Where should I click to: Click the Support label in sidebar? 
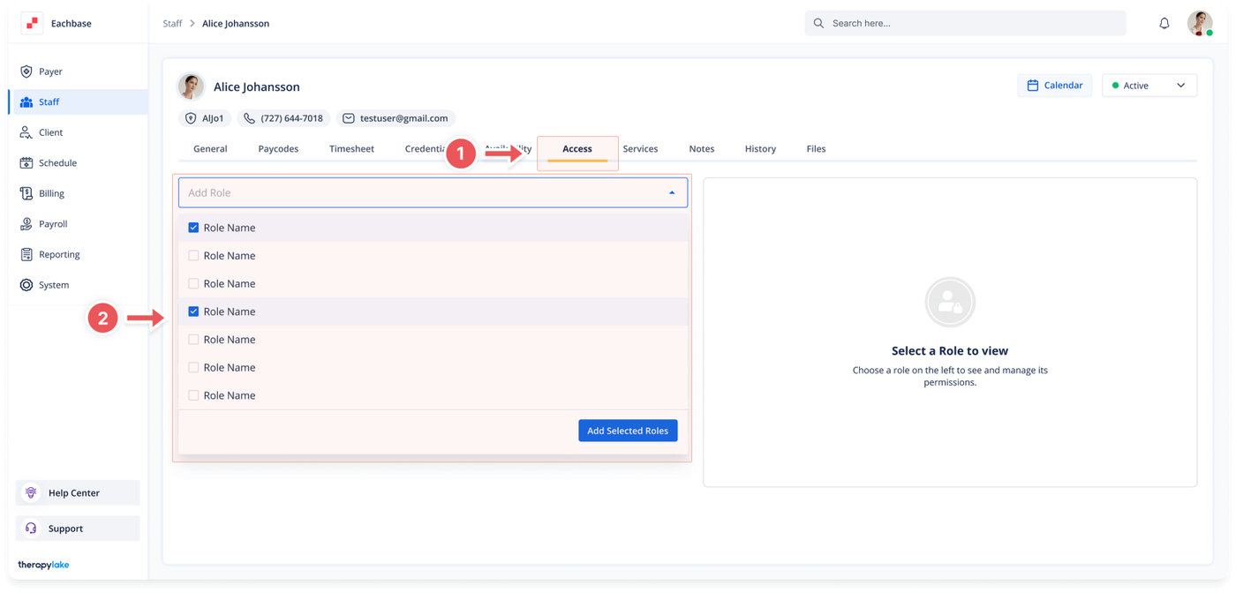point(65,529)
